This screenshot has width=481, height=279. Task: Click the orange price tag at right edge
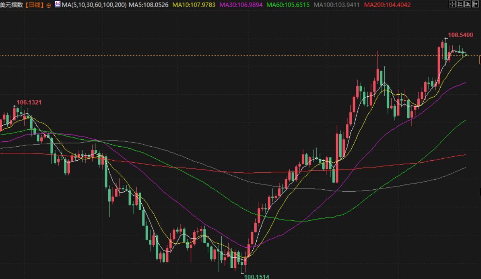click(x=480, y=60)
